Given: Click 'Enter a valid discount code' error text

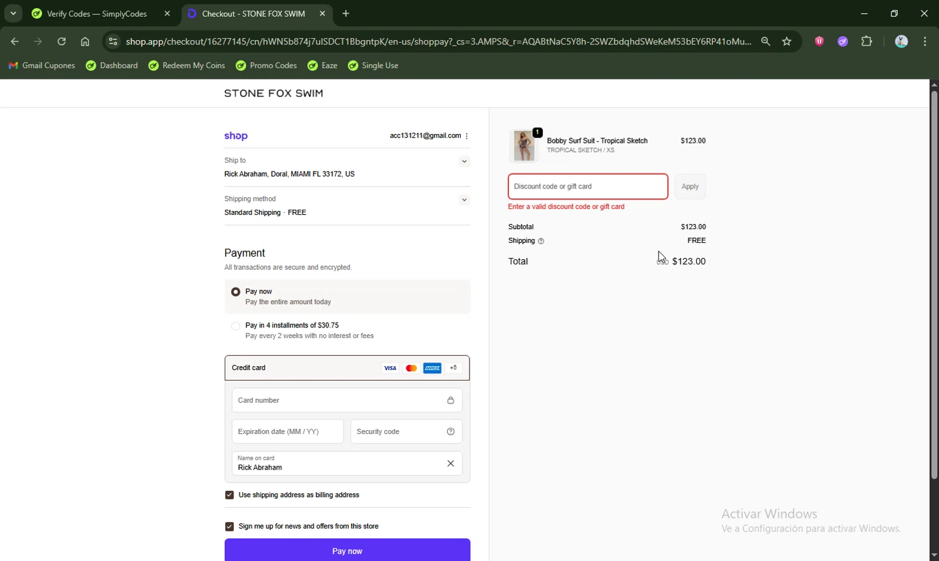Looking at the screenshot, I should coord(566,207).
